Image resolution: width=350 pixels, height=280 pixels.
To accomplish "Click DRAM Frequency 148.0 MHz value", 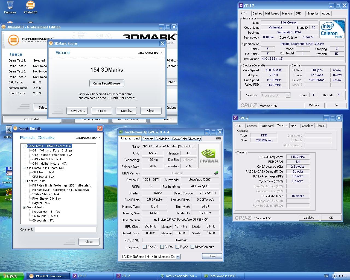I will tap(298, 157).
